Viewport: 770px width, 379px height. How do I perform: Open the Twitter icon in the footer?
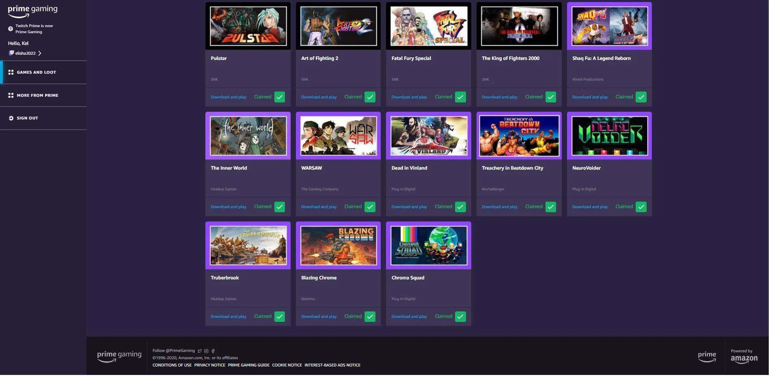point(199,351)
